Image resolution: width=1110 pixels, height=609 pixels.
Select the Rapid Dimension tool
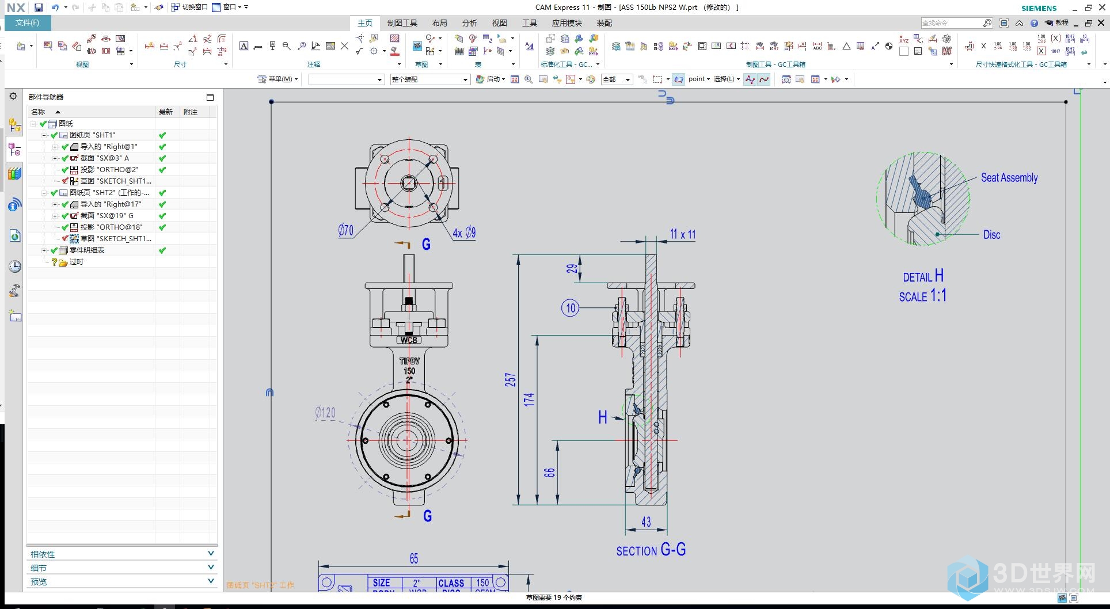tap(150, 46)
